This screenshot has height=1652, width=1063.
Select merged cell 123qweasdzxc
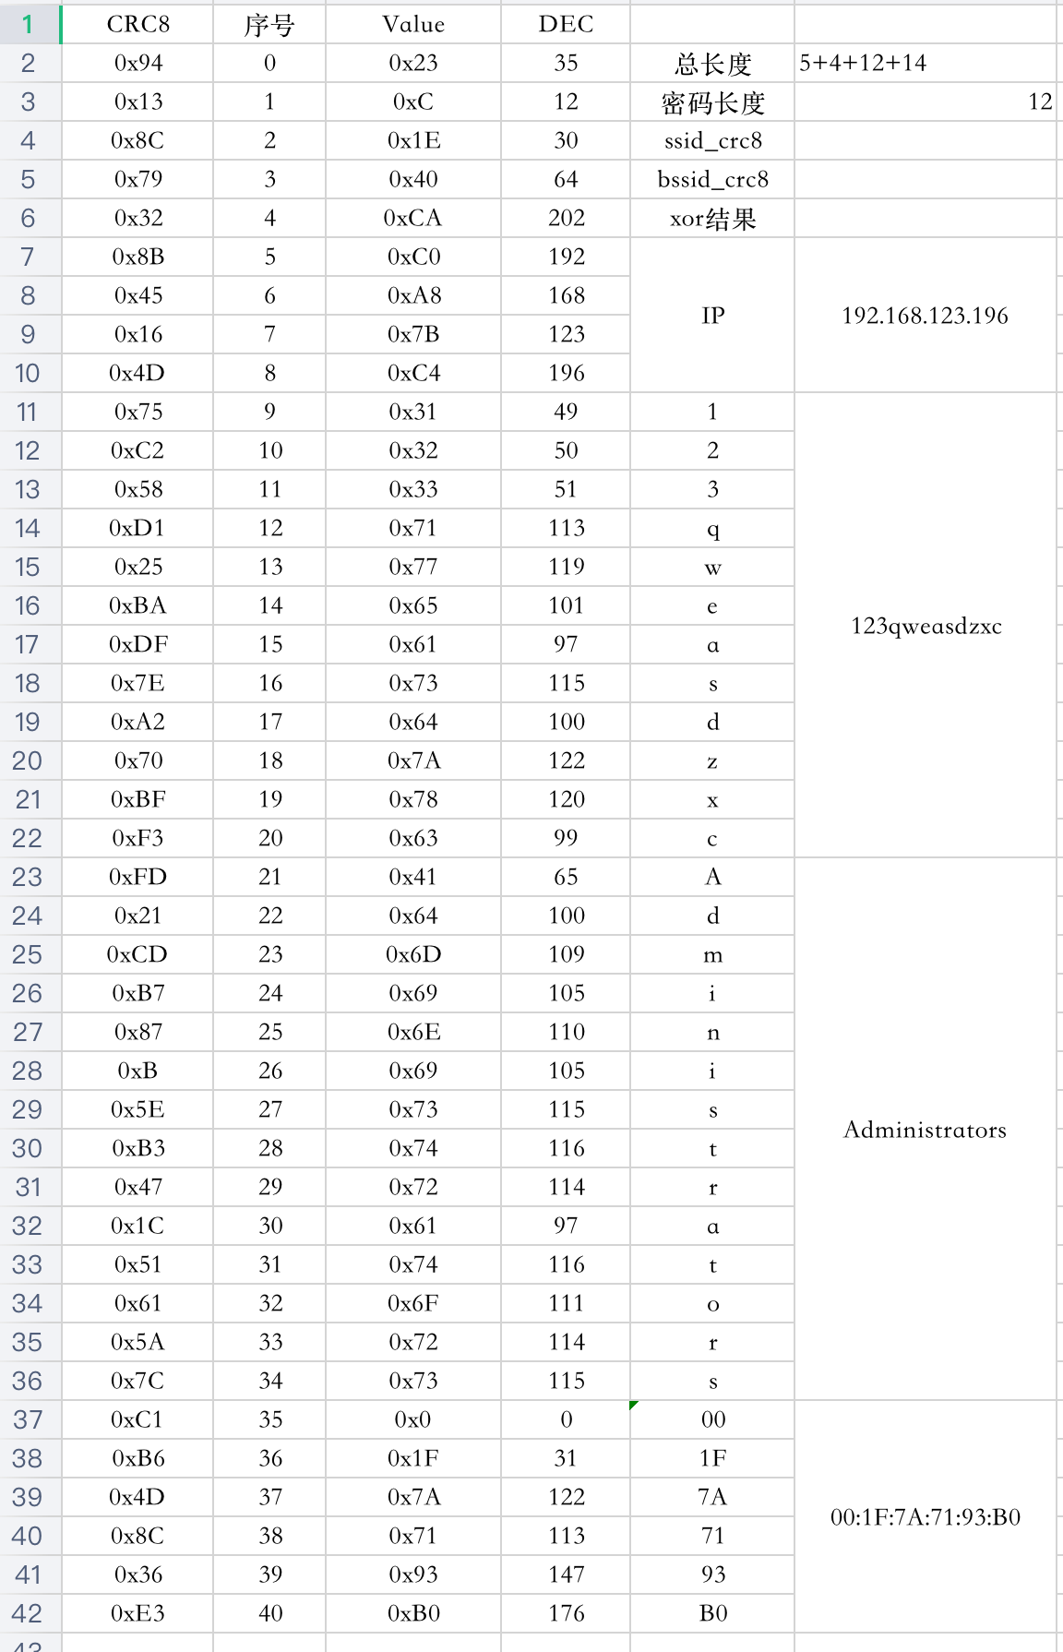(x=925, y=625)
